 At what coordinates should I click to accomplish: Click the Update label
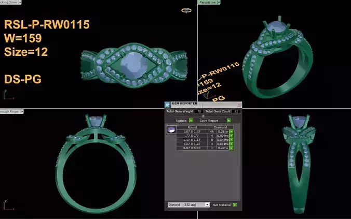pos(181,121)
